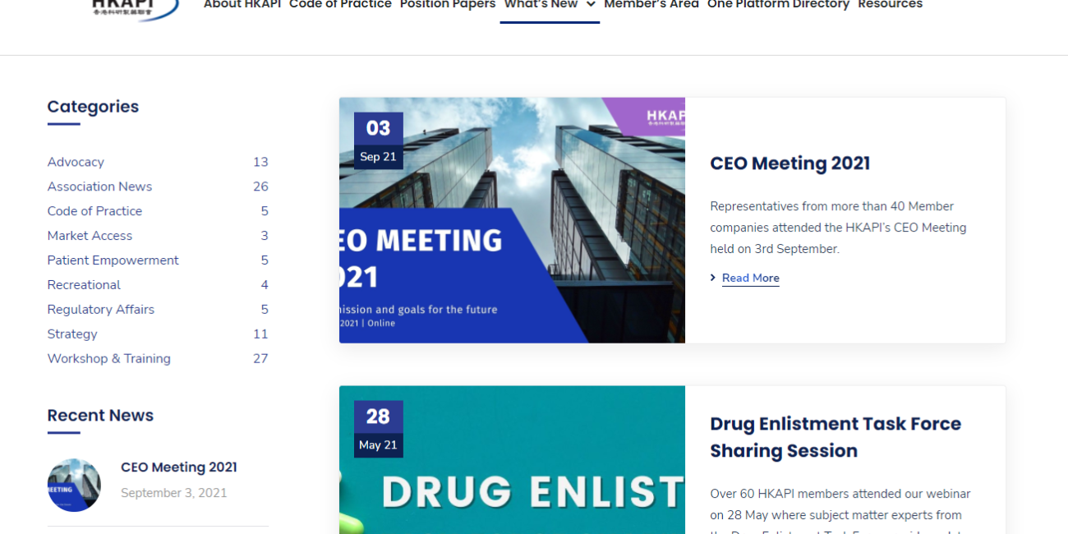Click the 03 Sep 21 date badge

tap(379, 140)
